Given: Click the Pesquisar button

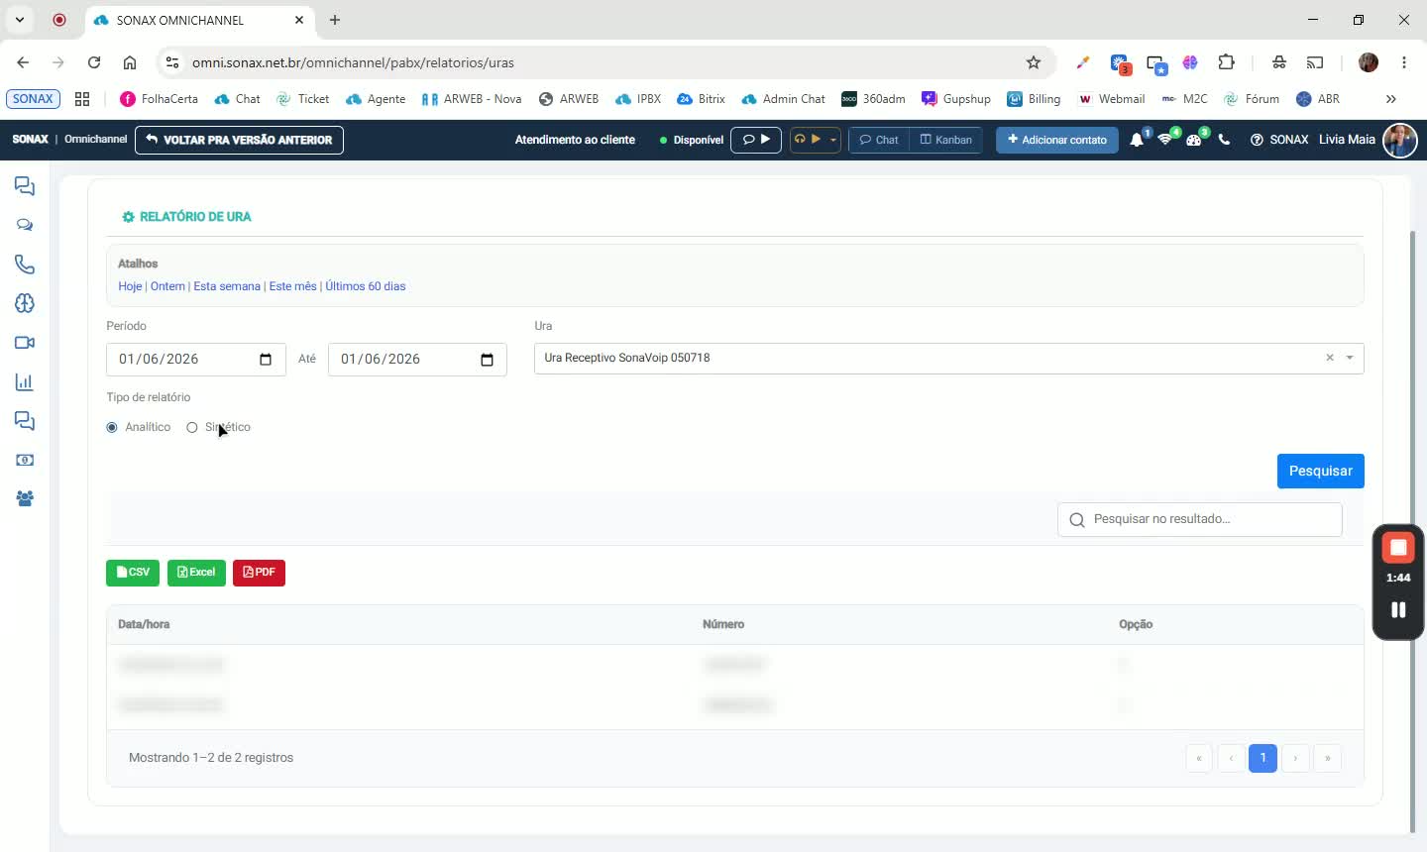Looking at the screenshot, I should (x=1320, y=471).
